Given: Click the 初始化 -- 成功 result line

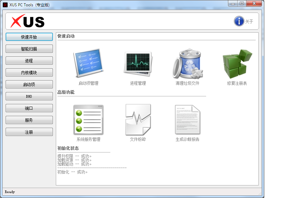Looking at the screenshot, I should (72, 172).
